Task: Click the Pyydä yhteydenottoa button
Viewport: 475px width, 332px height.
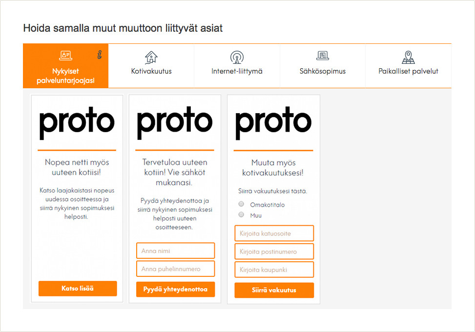Action: pos(175,289)
